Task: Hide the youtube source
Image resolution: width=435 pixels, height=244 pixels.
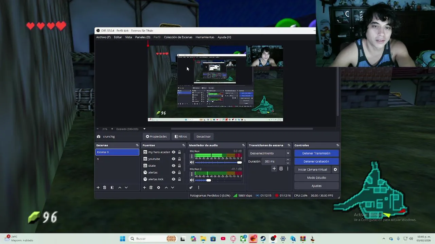Action: (x=173, y=159)
